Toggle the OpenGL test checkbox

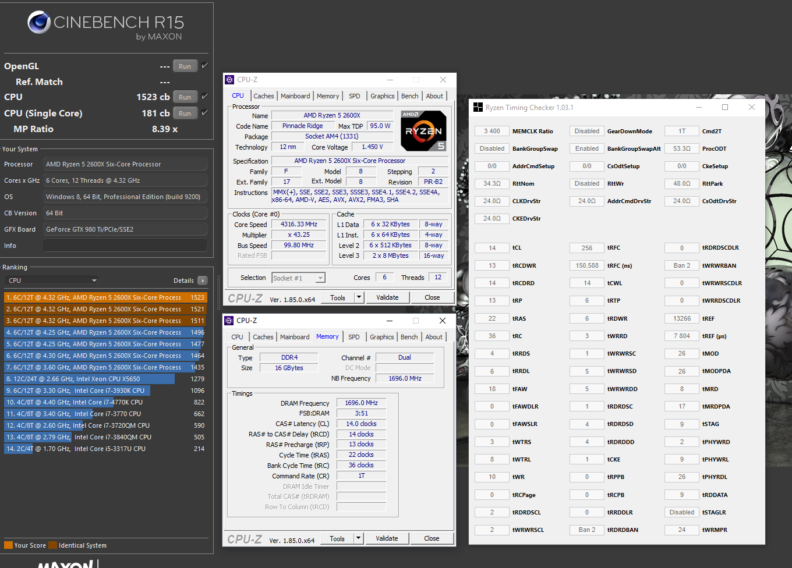(x=204, y=66)
